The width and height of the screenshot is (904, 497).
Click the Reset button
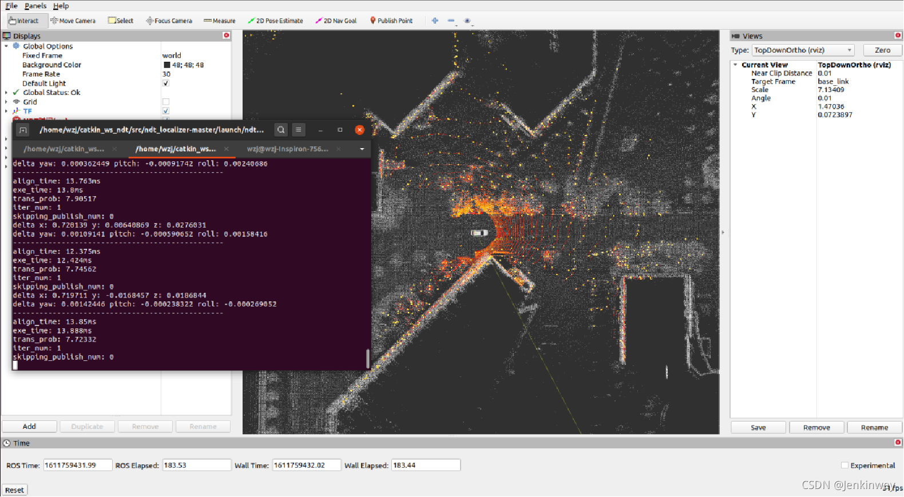click(14, 490)
